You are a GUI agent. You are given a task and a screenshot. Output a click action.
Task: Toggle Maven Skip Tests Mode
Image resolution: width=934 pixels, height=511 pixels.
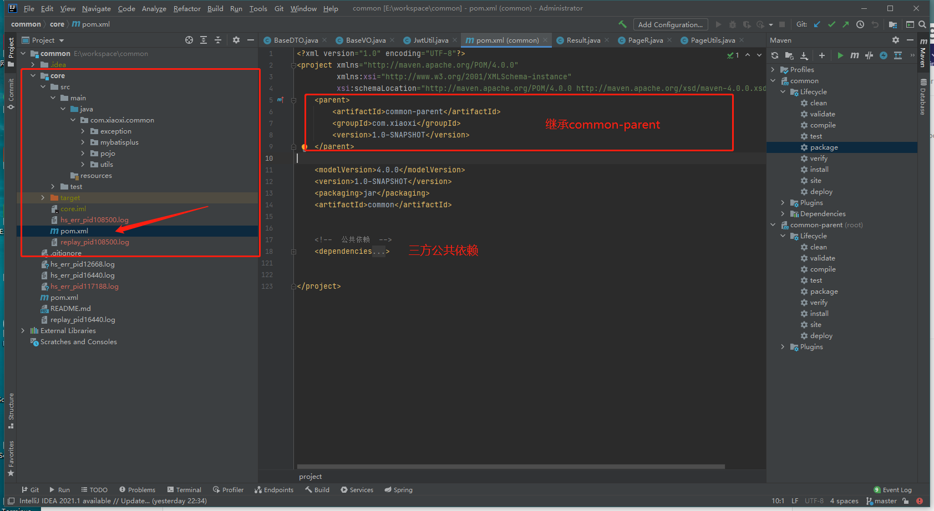click(884, 55)
